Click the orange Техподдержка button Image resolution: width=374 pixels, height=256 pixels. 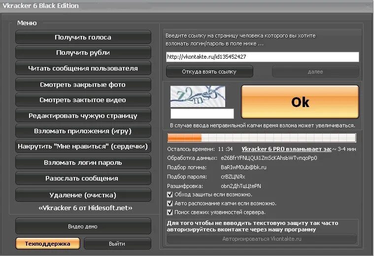(48, 244)
